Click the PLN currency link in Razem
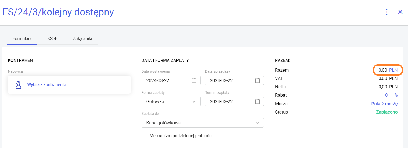This screenshot has width=408, height=148. click(x=393, y=70)
